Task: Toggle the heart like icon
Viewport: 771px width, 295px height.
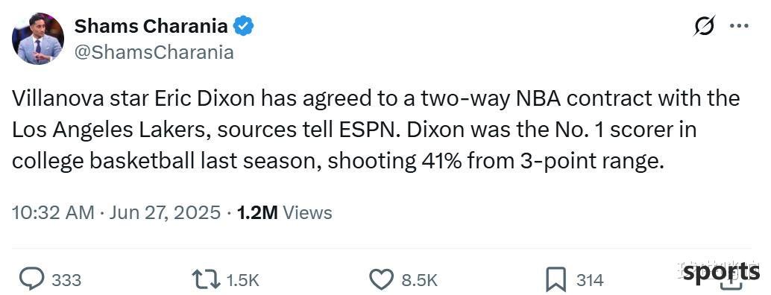Action: coord(382,280)
